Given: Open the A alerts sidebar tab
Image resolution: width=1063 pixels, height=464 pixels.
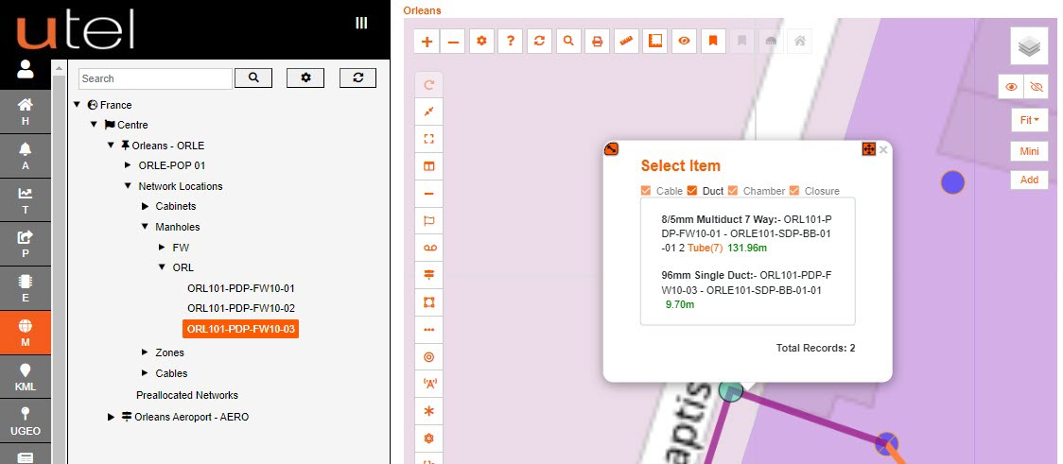Looking at the screenshot, I should point(26,156).
